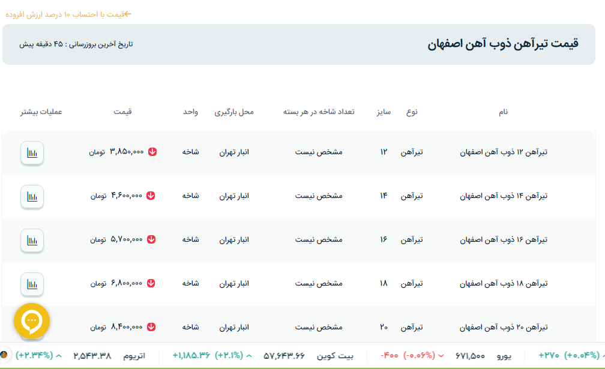Image resolution: width=605 pixels, height=369 pixels.
Task: Open the chart for تیرآهن ۱۴ row
Action: 32,196
